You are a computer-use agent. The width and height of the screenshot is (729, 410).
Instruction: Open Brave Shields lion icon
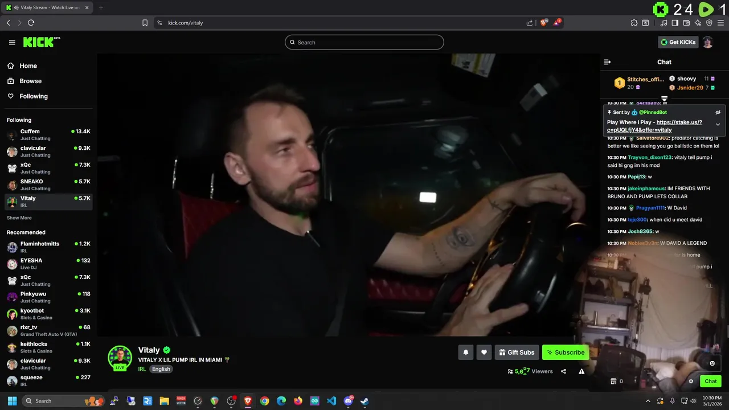(544, 23)
